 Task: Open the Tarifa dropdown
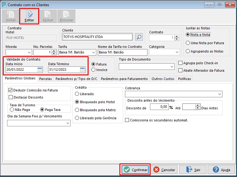[94, 53]
